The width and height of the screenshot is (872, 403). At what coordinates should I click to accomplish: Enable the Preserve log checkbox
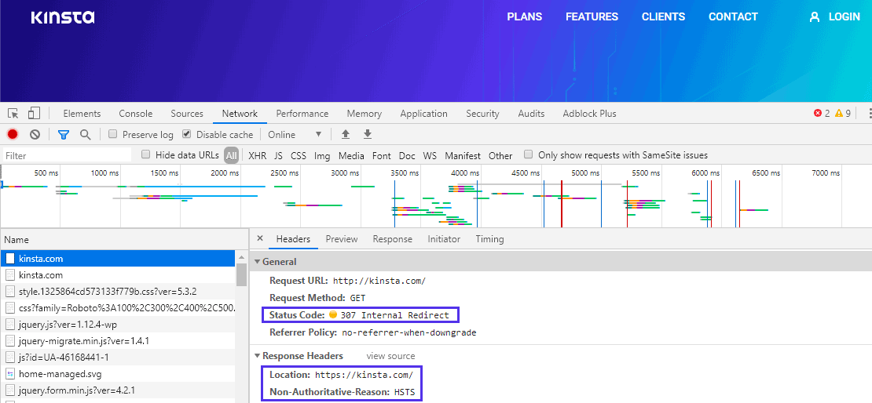pyautogui.click(x=113, y=134)
